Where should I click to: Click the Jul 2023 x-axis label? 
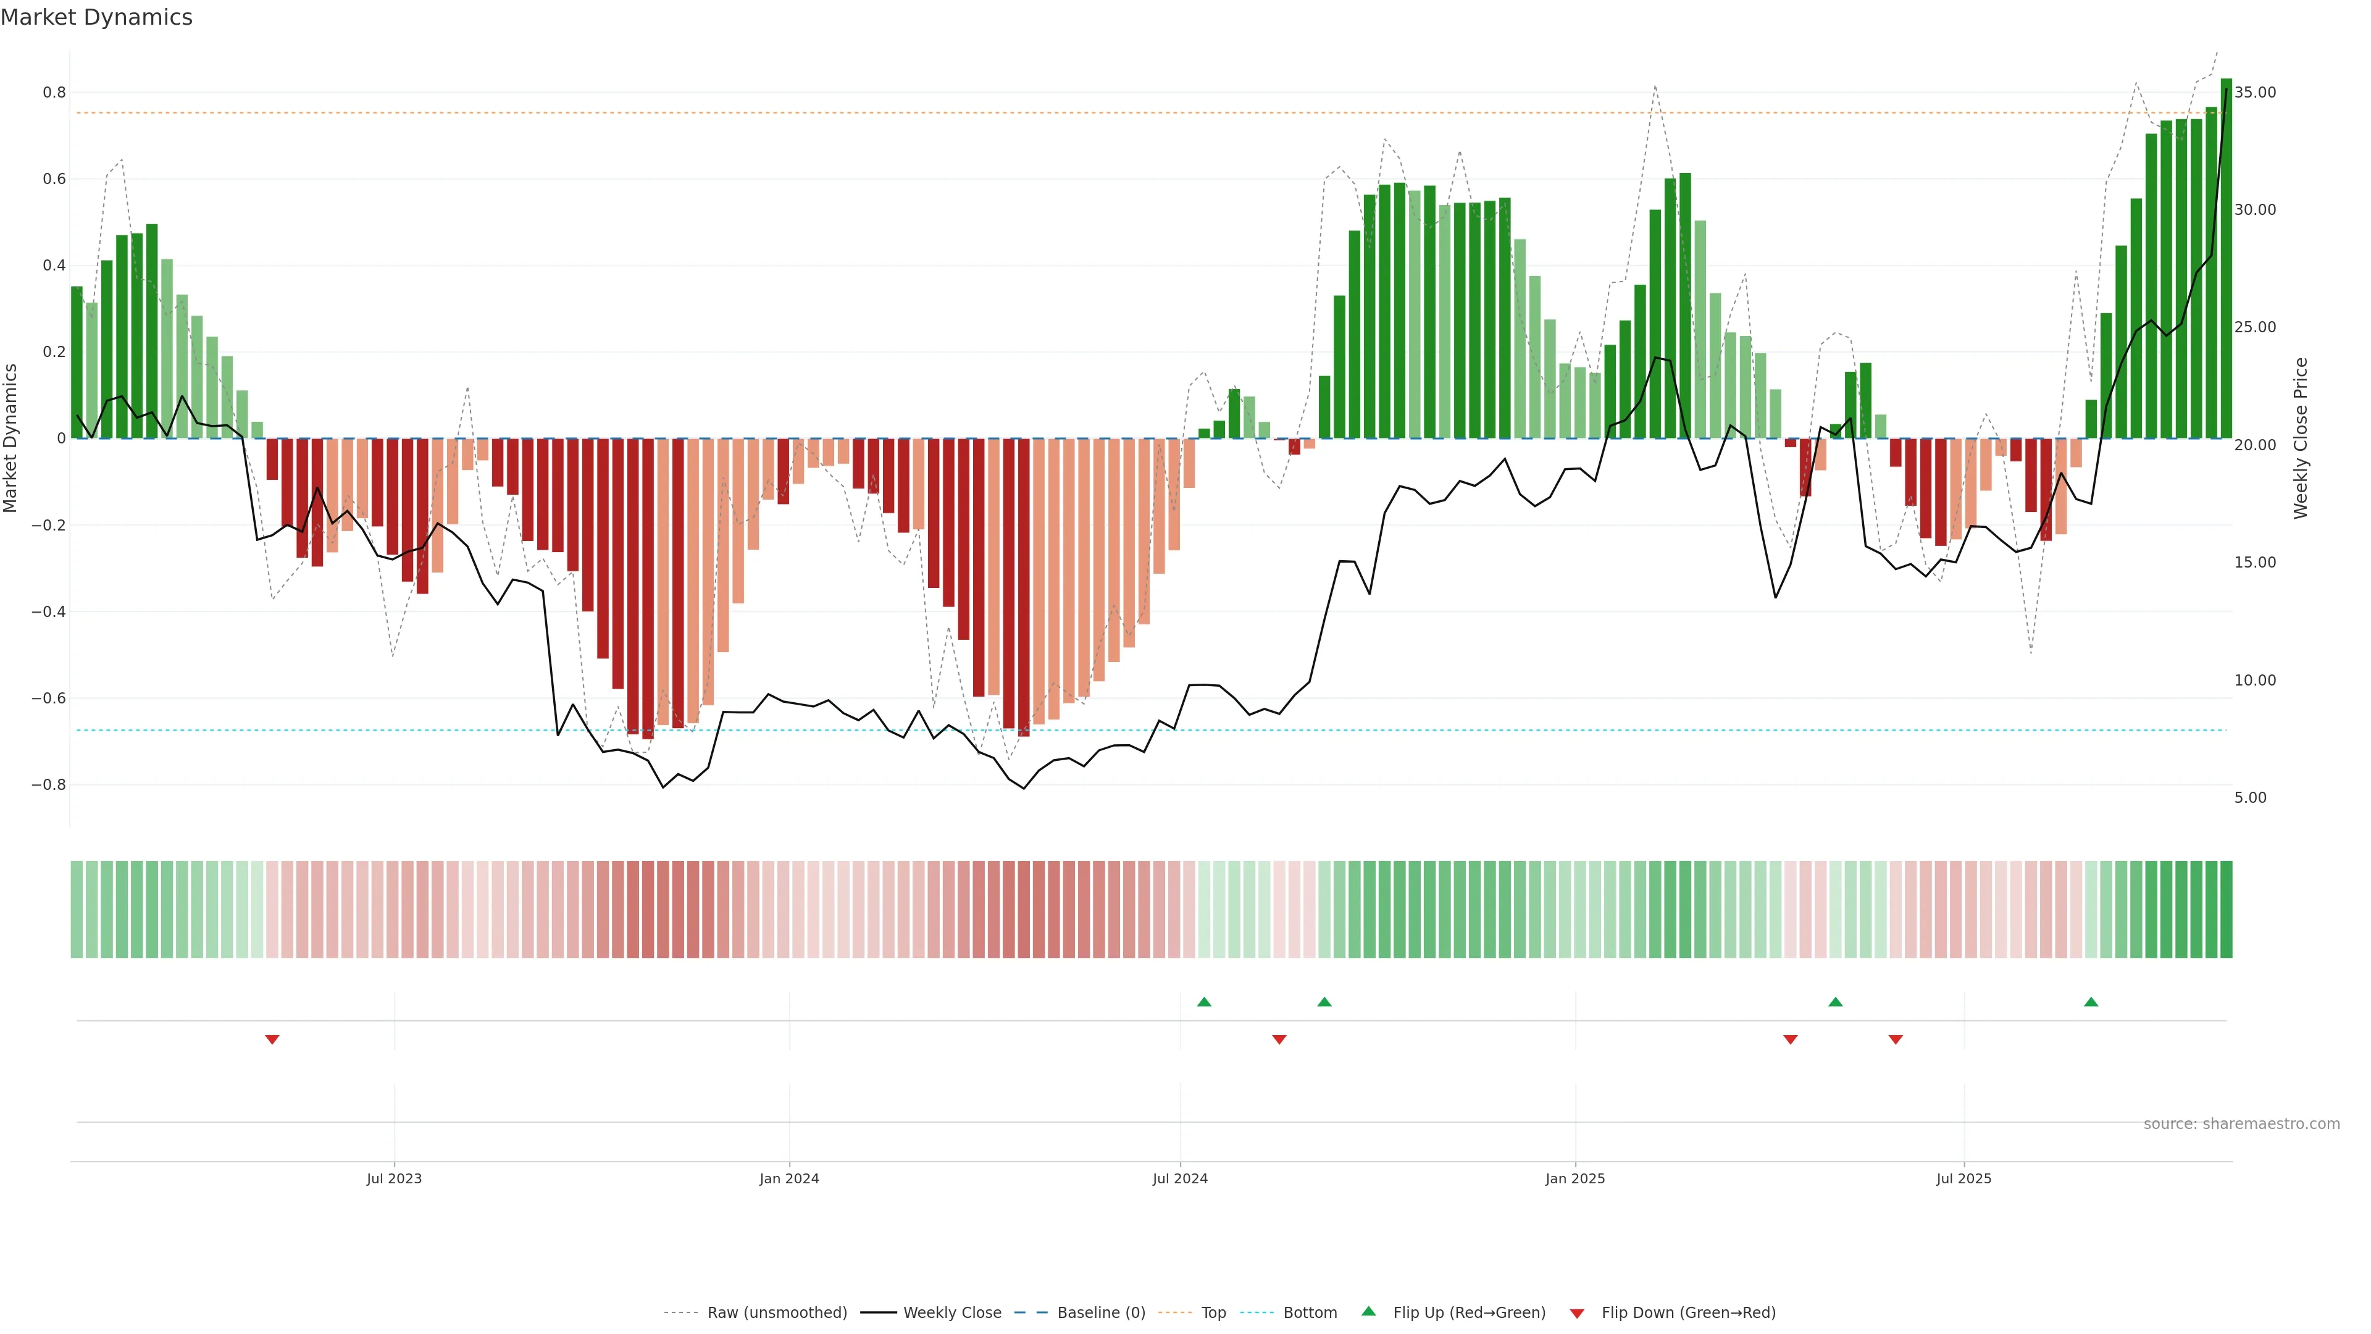394,1178
